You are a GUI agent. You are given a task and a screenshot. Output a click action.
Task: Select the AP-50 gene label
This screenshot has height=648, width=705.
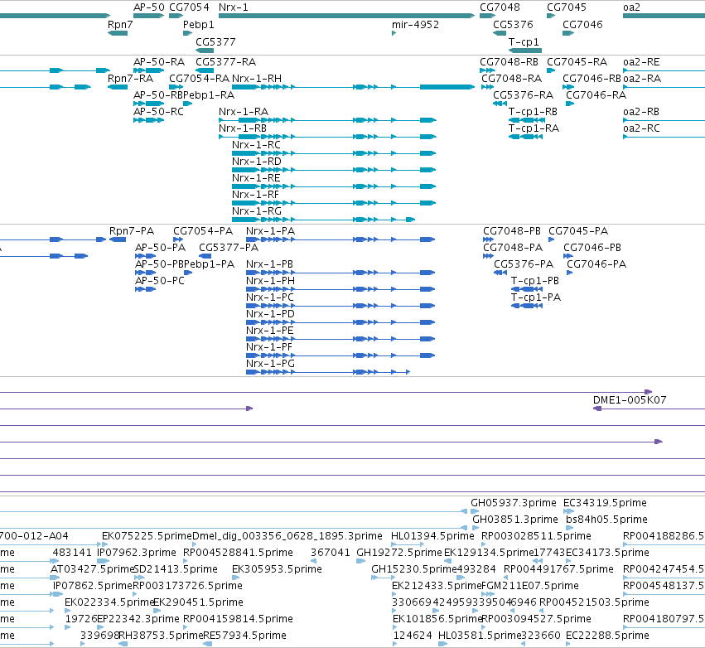coord(149,7)
